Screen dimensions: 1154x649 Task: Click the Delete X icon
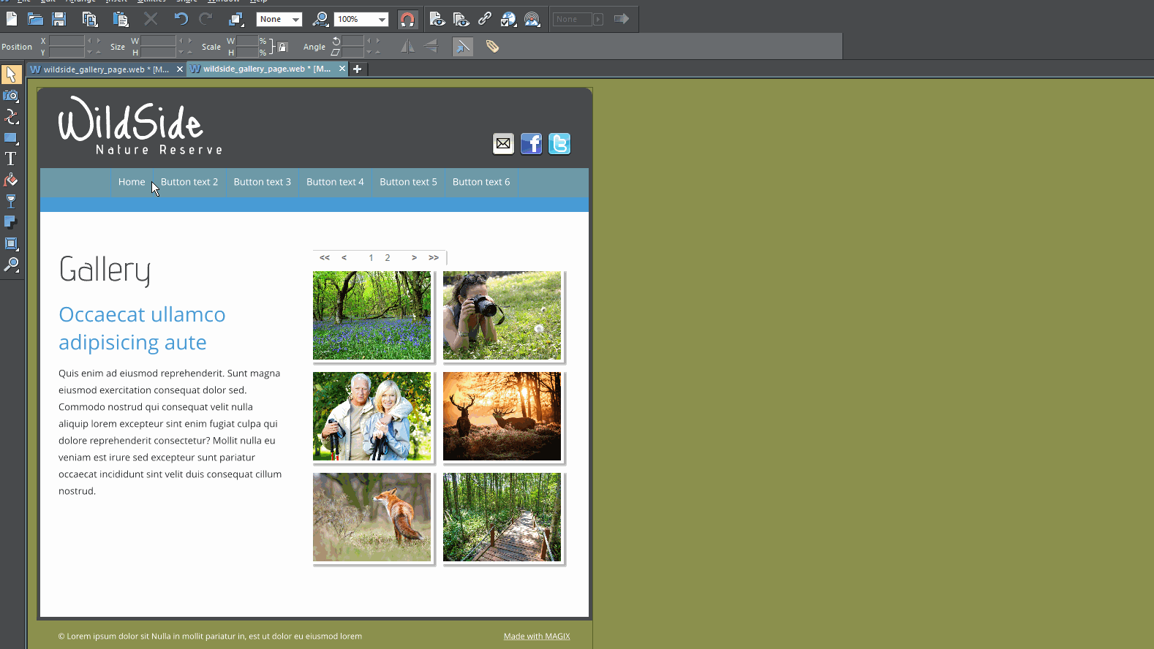pyautogui.click(x=151, y=19)
